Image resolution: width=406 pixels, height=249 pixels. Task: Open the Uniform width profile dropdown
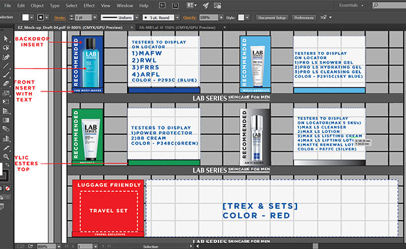tap(137, 18)
